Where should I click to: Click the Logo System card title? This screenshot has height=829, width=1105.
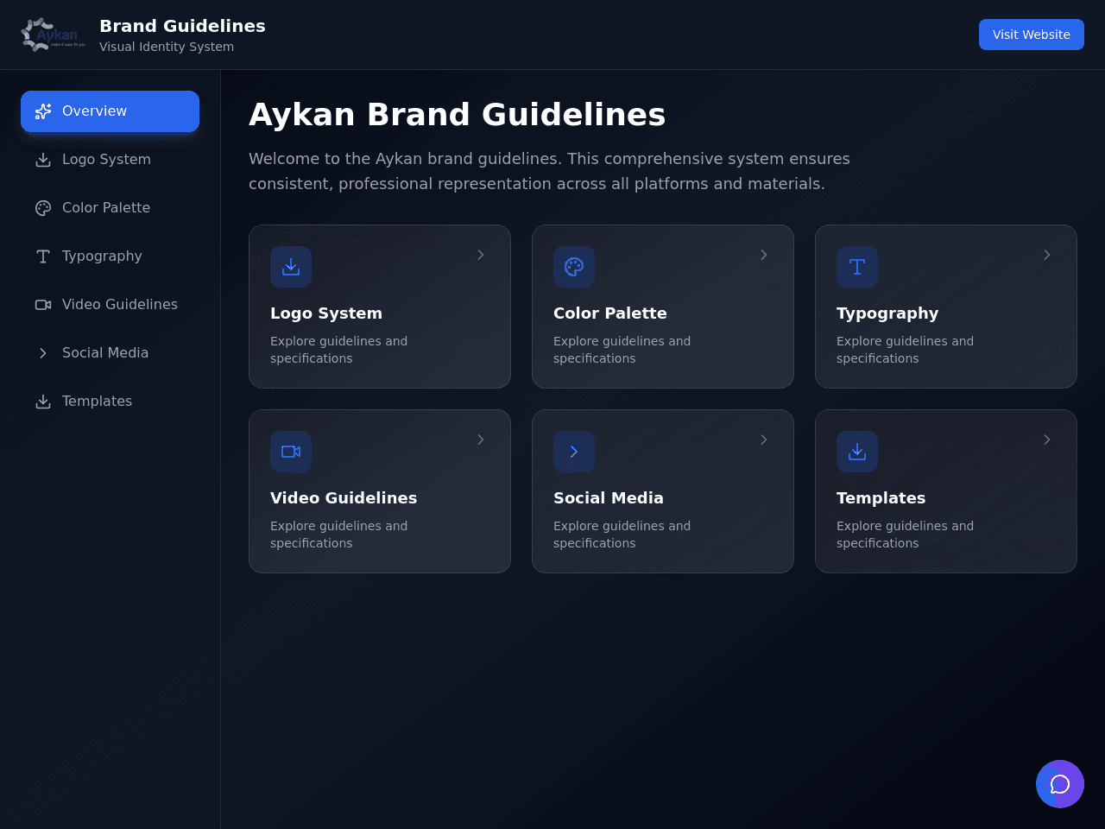pyautogui.click(x=326, y=313)
